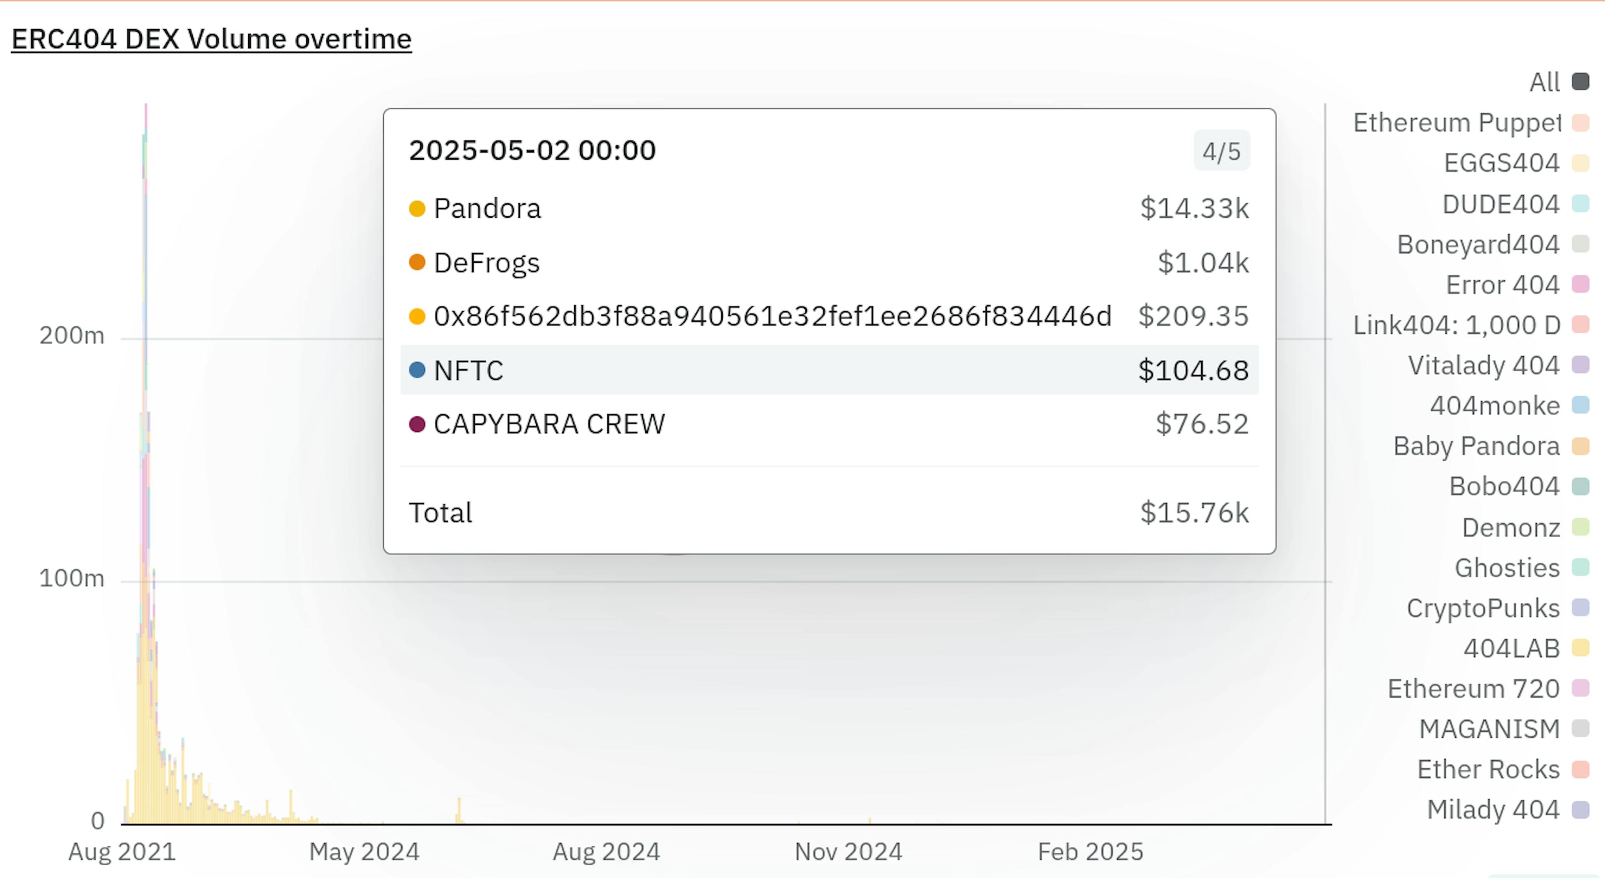
Task: Click the DUDE404 legend color swatch
Action: tap(1580, 203)
